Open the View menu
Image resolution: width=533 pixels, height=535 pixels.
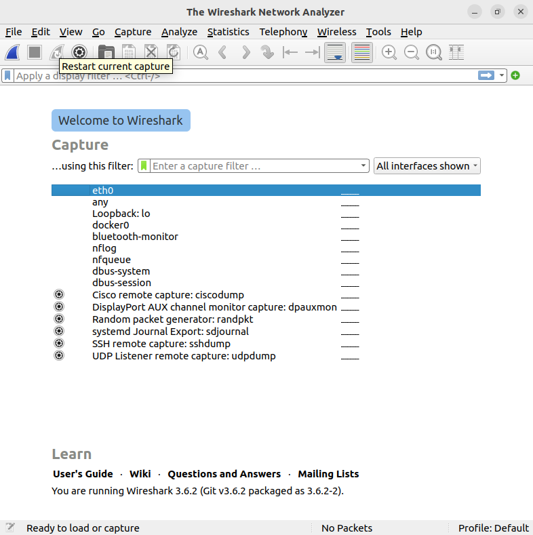pyautogui.click(x=71, y=32)
